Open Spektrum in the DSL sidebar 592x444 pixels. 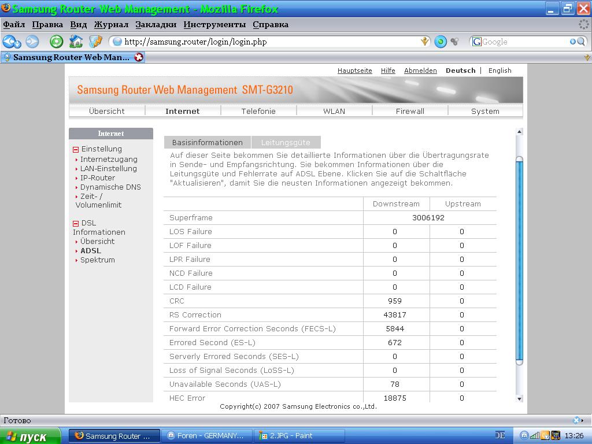(x=97, y=260)
